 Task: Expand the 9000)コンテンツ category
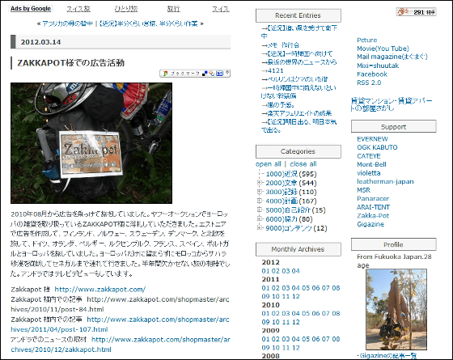pos(260,228)
